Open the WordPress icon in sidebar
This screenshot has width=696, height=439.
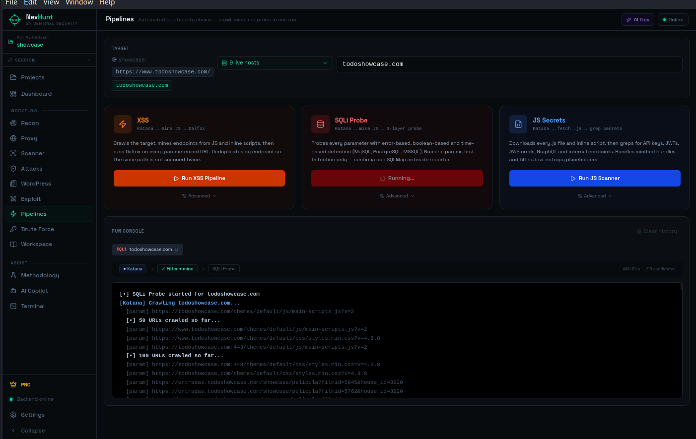[x=13, y=184]
